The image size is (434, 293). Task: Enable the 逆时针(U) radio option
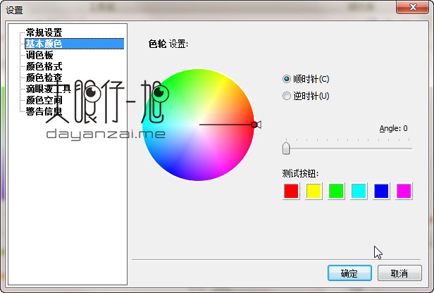287,96
